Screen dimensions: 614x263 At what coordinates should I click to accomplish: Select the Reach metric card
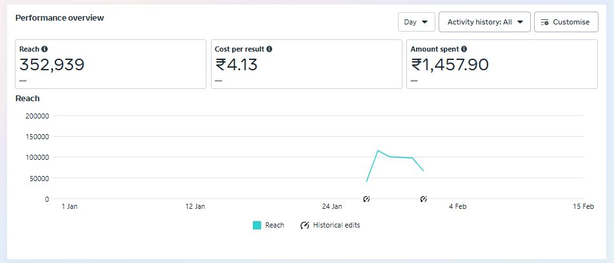click(110, 64)
